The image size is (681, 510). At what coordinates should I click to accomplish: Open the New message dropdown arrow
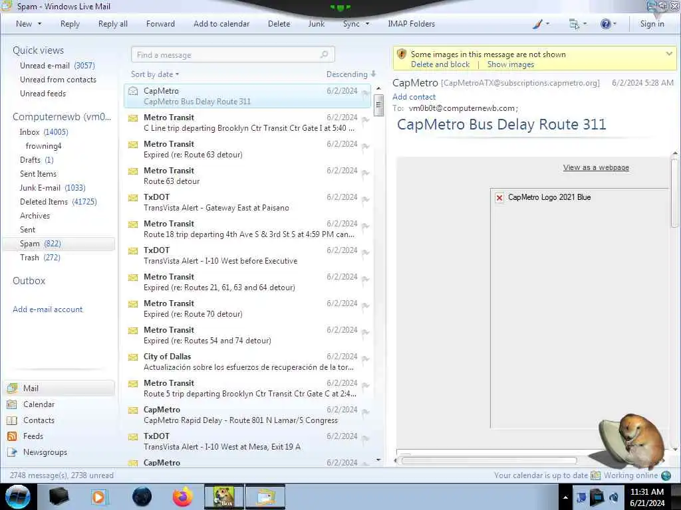click(39, 24)
